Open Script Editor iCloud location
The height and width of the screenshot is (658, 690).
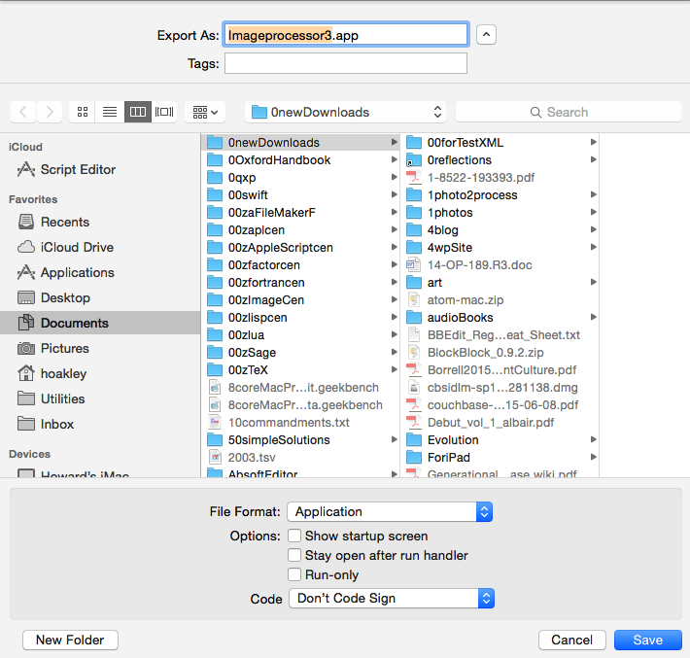[77, 169]
